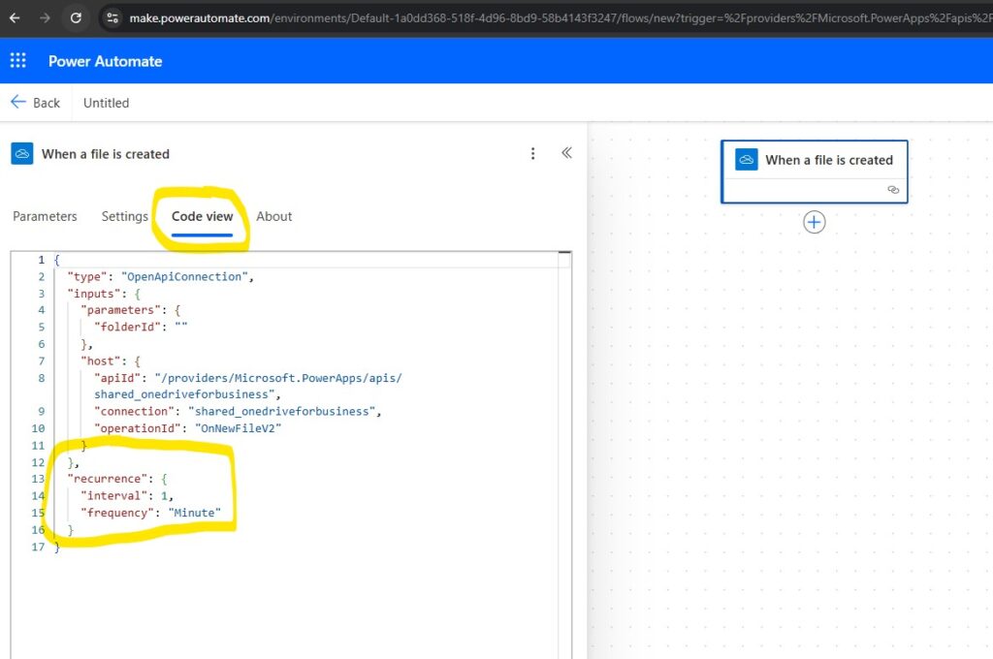Click line number 1 in code editor
This screenshot has height=659, width=993.
(41, 260)
